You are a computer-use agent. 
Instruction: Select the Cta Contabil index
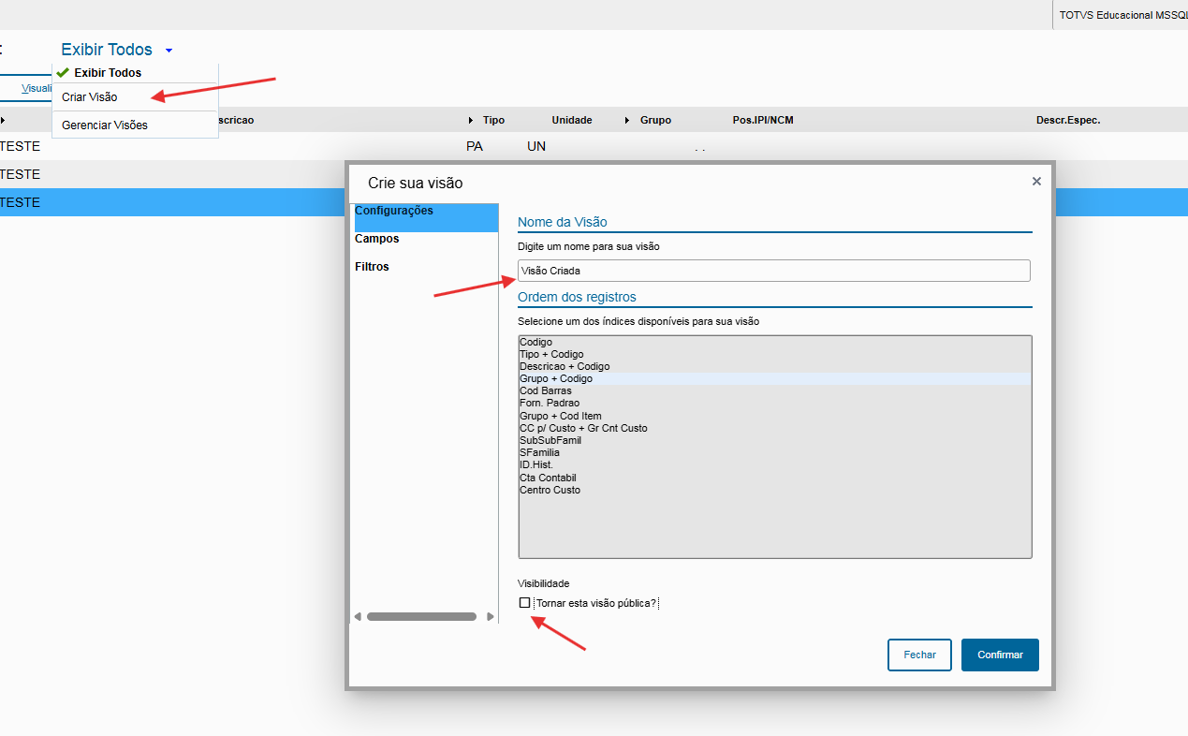click(x=774, y=478)
